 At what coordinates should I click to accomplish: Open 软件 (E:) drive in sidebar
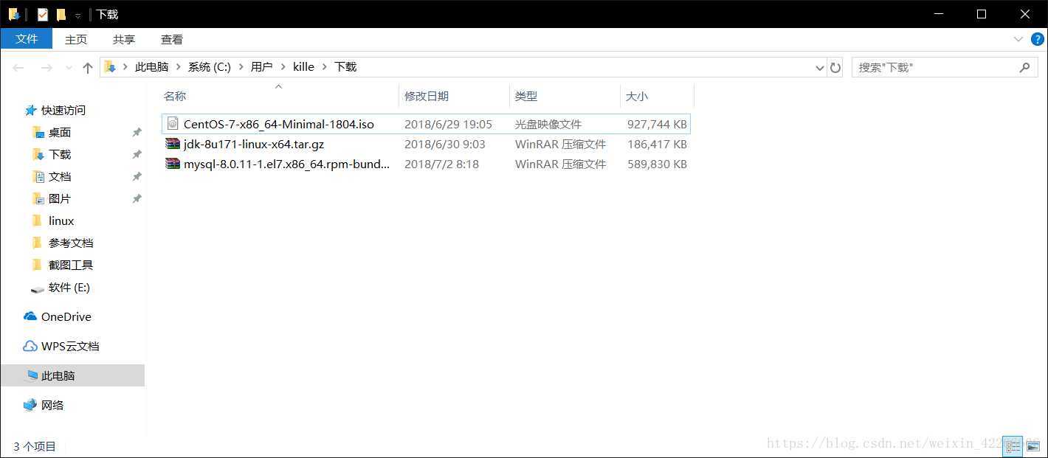69,287
